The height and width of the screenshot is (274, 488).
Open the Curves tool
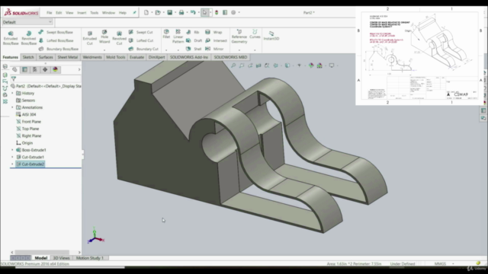coord(255,34)
